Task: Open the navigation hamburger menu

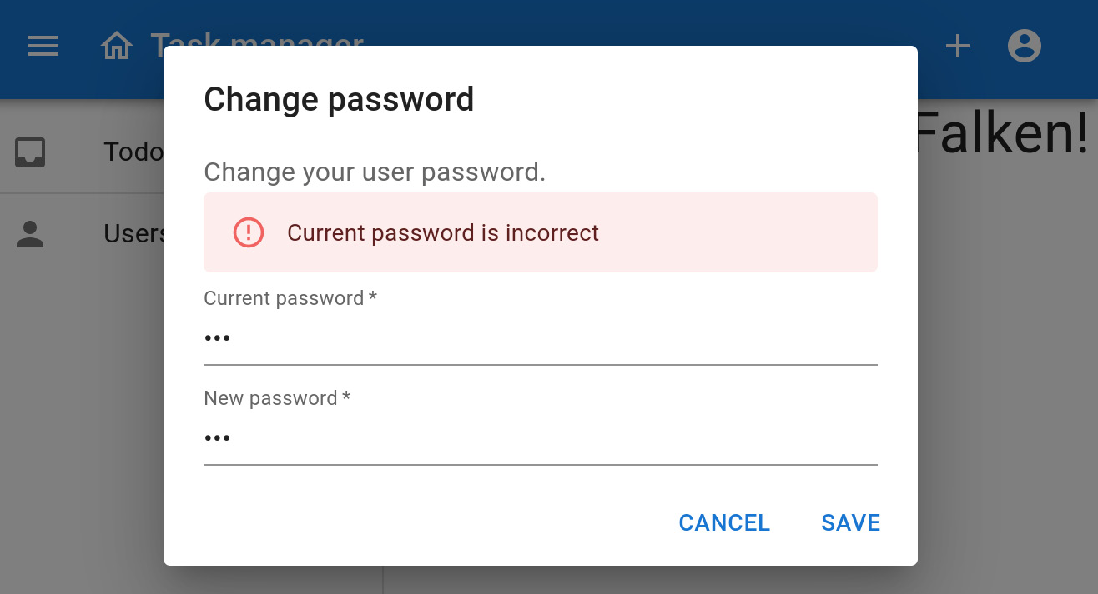Action: (x=43, y=47)
